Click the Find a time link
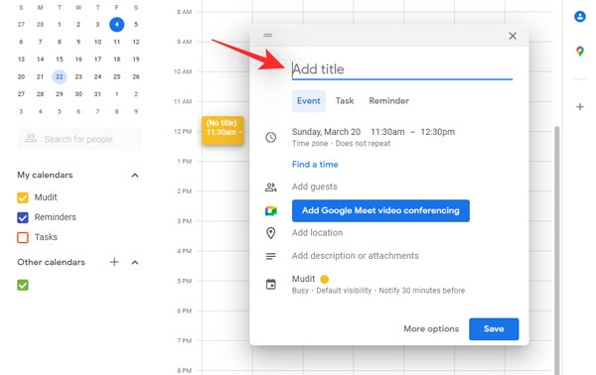 315,165
